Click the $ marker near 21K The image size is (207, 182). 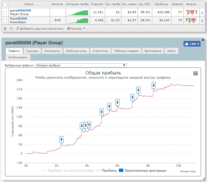click(138, 90)
